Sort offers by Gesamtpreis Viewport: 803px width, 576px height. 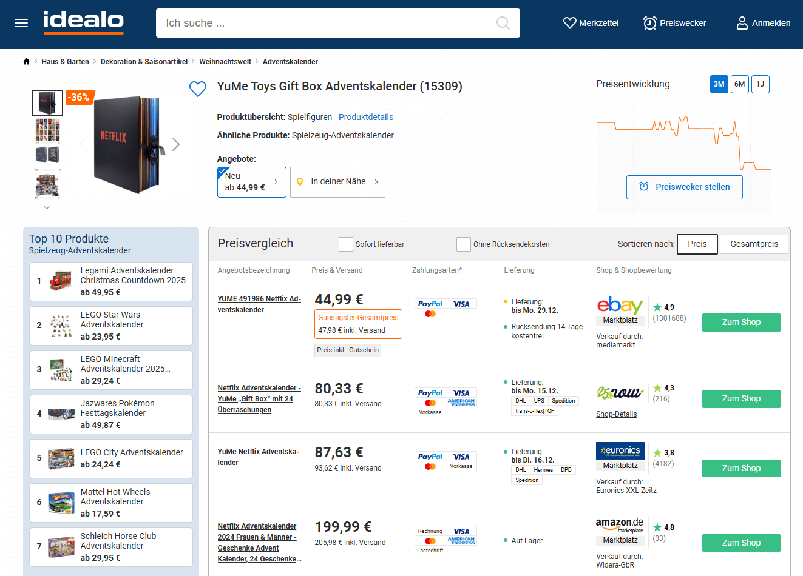coord(754,244)
